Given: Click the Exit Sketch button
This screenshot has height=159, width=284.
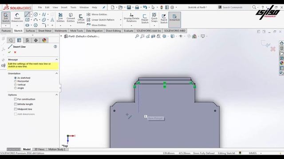Looking at the screenshot, I should click(x=6, y=18).
